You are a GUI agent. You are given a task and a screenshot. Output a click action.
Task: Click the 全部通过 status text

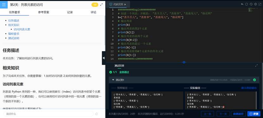coord(124,72)
